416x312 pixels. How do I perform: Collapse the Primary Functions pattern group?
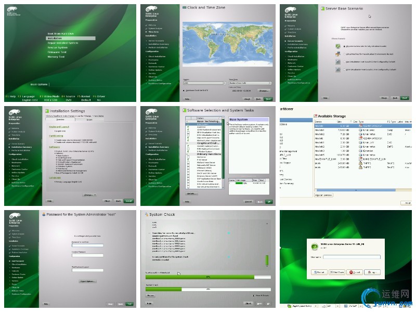point(187,154)
